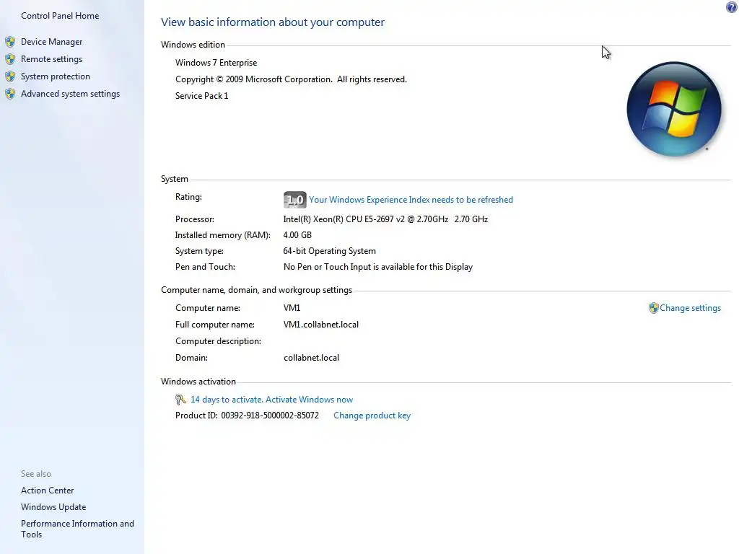Click the VM1.collabnet.local full computer name
The image size is (739, 554).
tap(321, 325)
